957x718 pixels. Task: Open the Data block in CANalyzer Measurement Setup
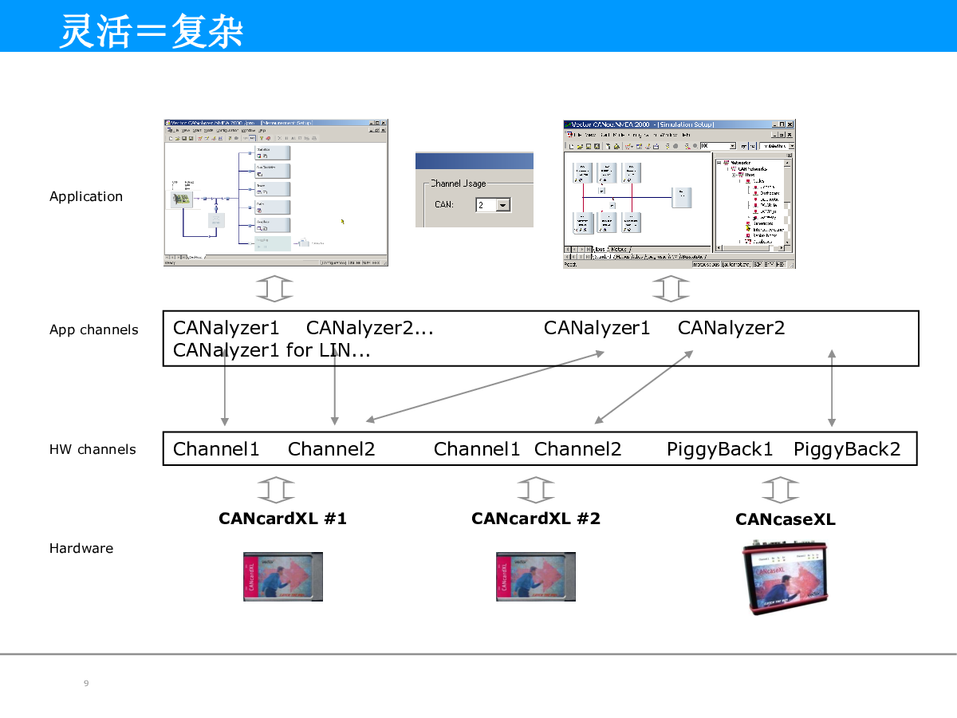coord(273,207)
